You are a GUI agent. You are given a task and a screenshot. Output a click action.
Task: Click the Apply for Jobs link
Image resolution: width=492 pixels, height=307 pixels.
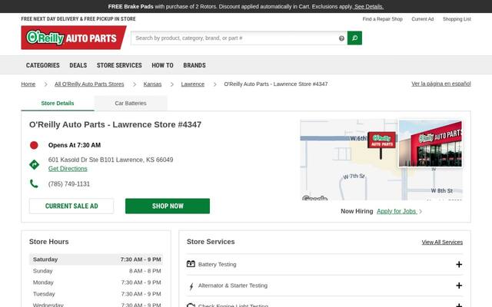397,211
